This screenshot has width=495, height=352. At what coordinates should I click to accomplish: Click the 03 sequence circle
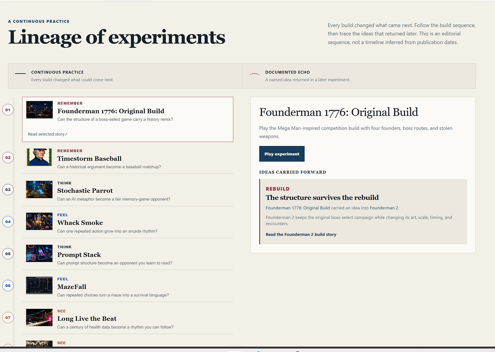point(8,190)
